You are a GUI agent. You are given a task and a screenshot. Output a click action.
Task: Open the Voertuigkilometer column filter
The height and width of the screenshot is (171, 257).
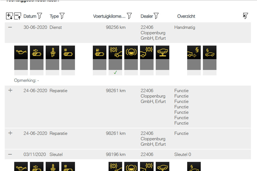(129, 16)
